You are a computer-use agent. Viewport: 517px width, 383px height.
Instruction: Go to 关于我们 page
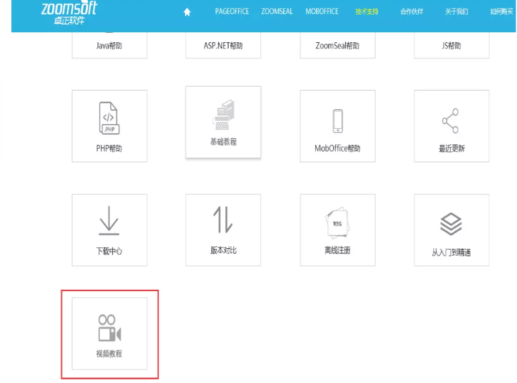[457, 12]
